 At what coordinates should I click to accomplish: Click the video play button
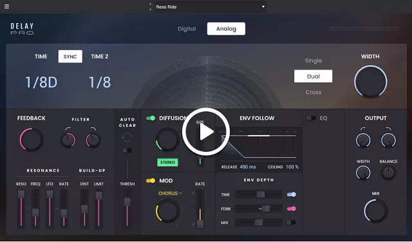(206, 132)
